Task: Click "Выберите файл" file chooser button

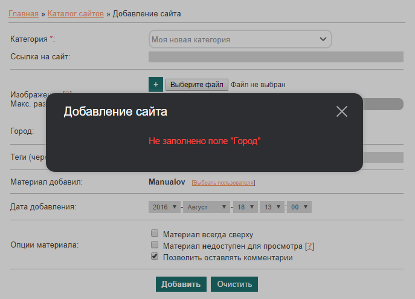Action: (x=197, y=85)
